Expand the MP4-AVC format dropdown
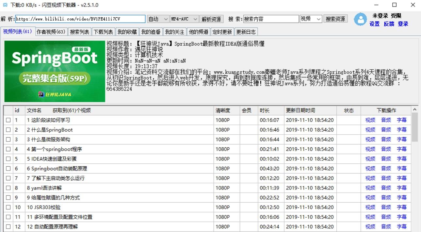Image resolution: width=421 pixels, height=232 pixels. (185, 19)
